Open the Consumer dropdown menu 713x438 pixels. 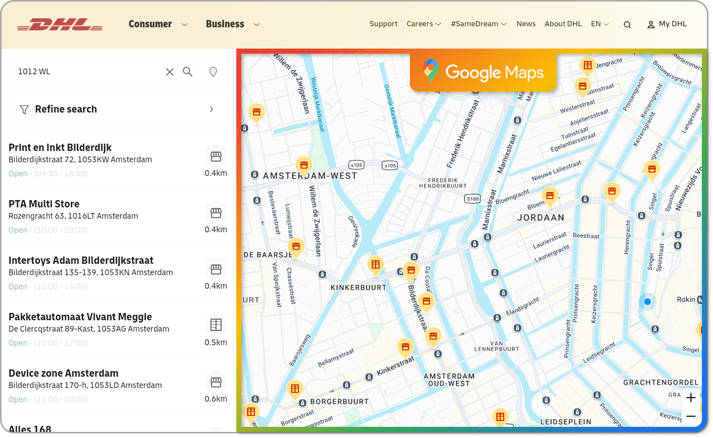click(x=158, y=24)
